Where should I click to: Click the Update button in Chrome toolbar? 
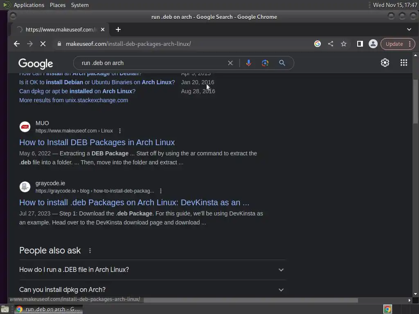click(x=394, y=44)
